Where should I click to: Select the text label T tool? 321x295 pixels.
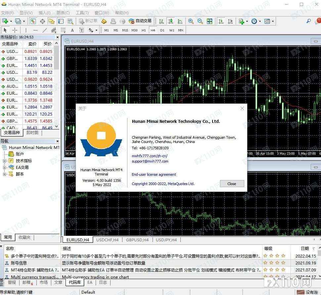pyautogui.click(x=81, y=30)
